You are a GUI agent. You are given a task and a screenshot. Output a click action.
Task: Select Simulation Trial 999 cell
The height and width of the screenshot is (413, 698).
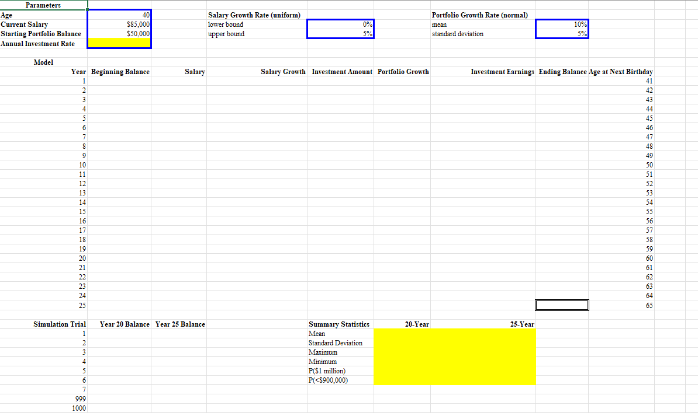(x=44, y=399)
